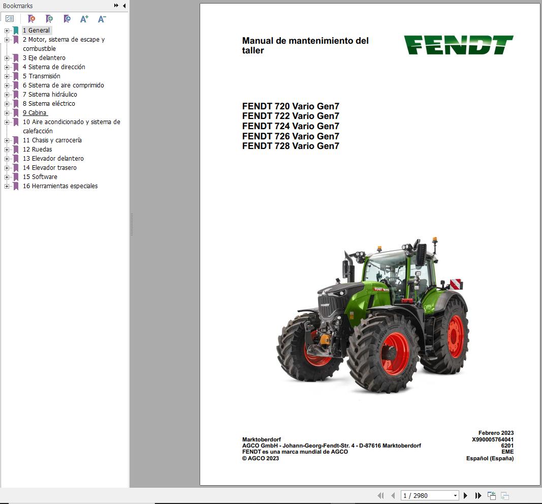Expand '6 Sistema de aire comprimido' node
Screen dimensions: 542x504
click(x=7, y=85)
